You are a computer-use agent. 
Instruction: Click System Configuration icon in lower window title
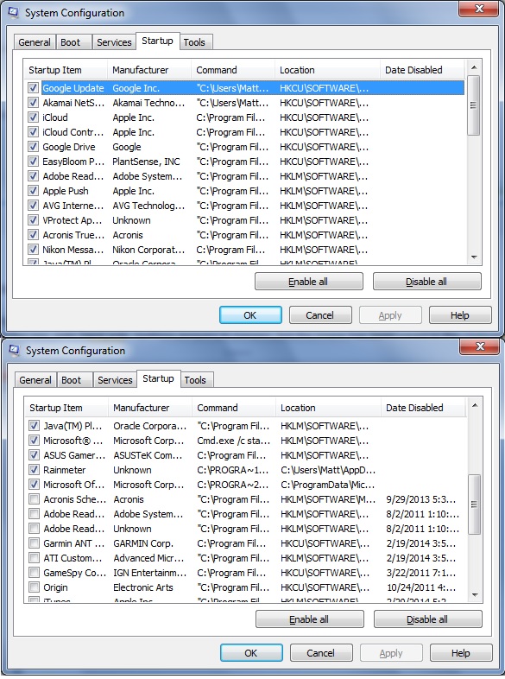pyautogui.click(x=15, y=351)
